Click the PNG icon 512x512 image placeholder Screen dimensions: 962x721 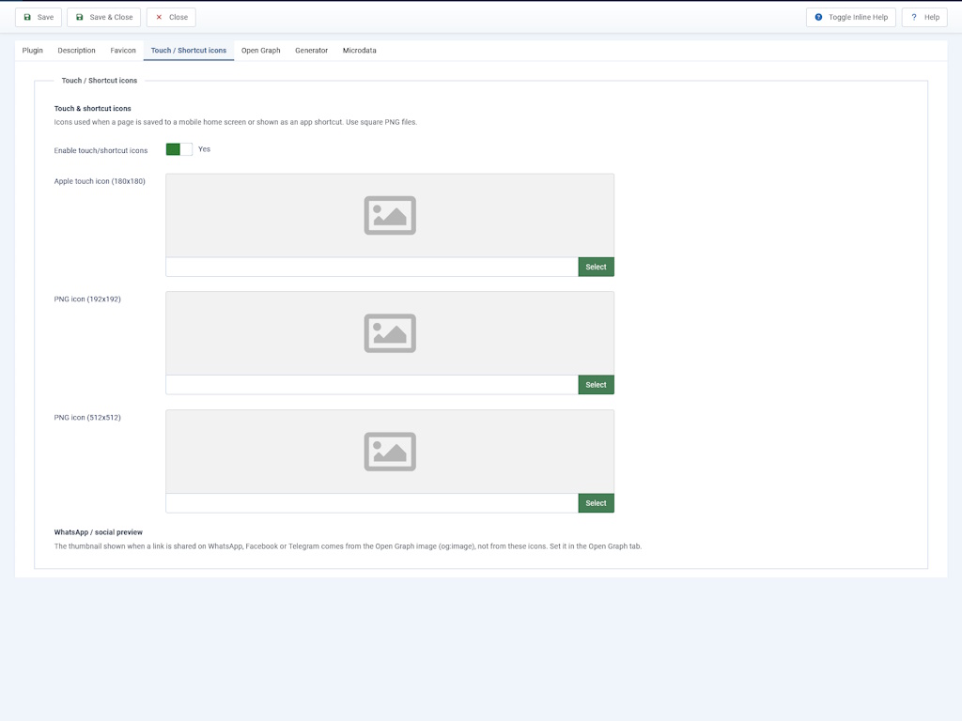tap(390, 452)
